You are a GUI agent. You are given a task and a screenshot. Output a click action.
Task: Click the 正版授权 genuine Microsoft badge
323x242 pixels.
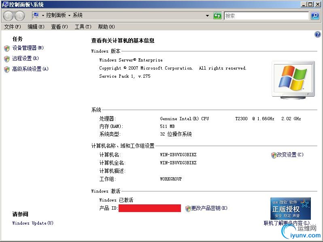point(291,208)
